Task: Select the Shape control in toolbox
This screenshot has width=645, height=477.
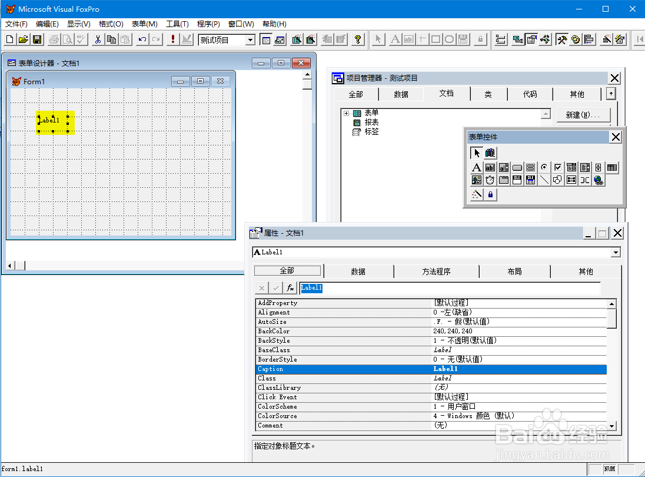Action: 558,180
